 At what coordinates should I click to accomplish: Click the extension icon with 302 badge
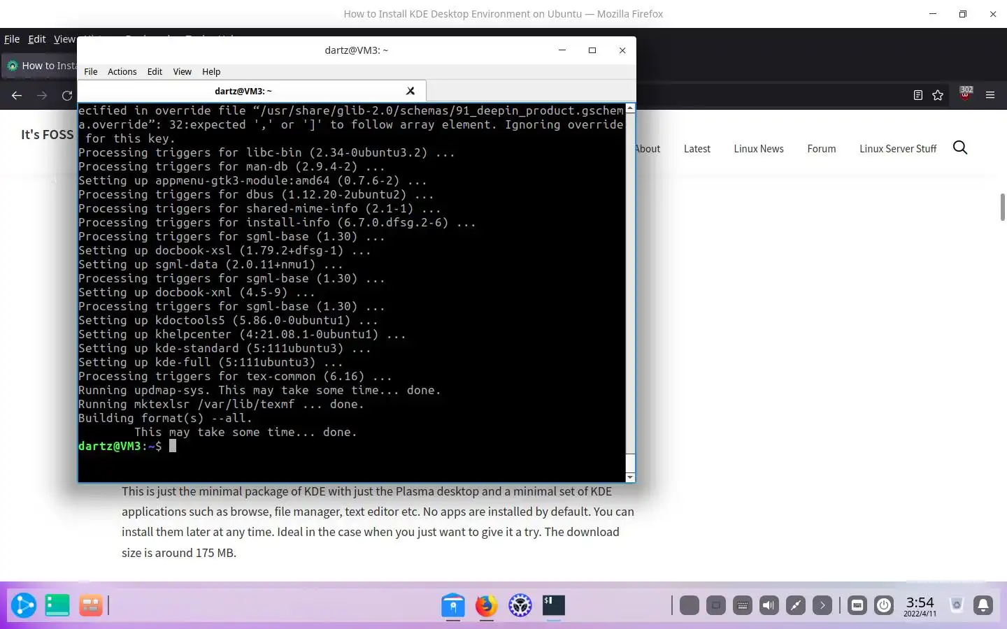click(x=966, y=94)
